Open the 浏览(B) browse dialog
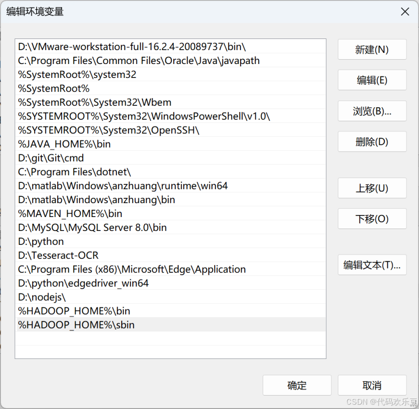The height and width of the screenshot is (409, 419). [x=372, y=111]
